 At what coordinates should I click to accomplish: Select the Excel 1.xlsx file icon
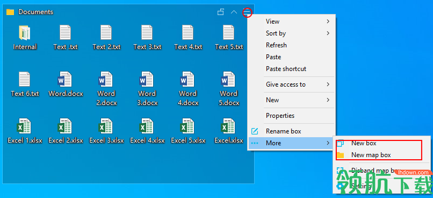pos(24,126)
